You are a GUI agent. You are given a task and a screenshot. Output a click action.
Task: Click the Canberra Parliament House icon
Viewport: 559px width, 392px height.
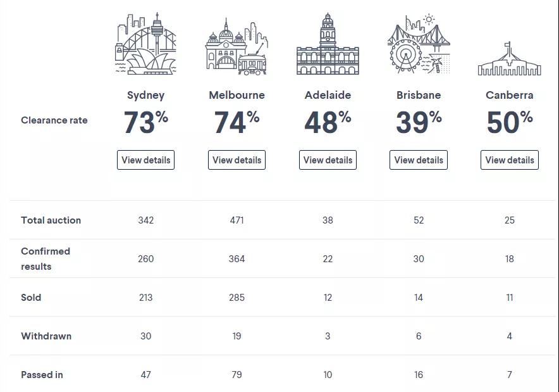510,60
